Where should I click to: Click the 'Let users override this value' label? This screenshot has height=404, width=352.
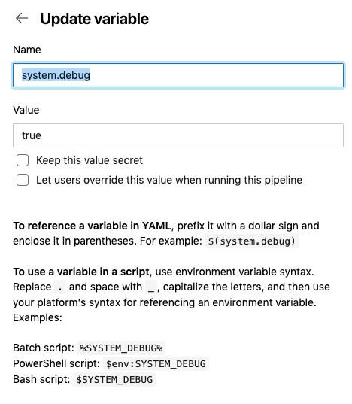click(x=169, y=180)
